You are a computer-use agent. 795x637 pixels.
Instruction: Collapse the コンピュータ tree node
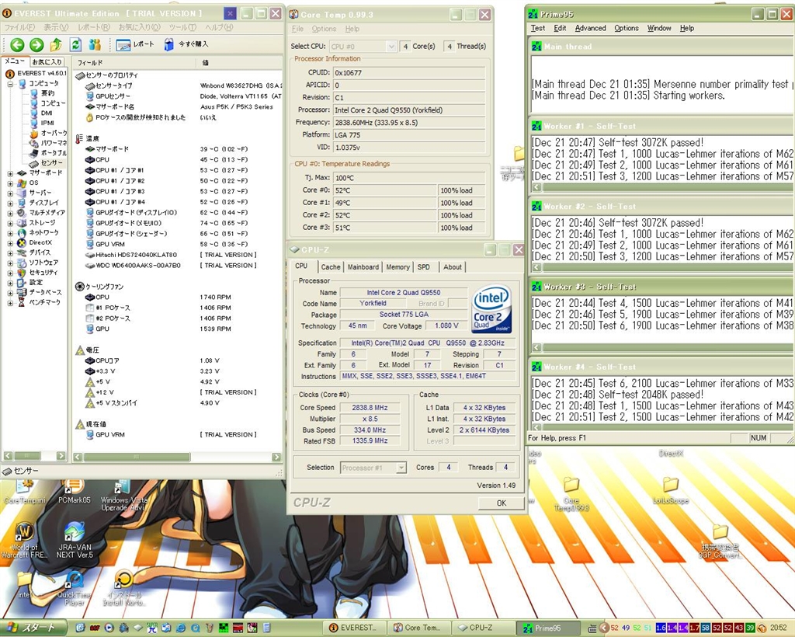tap(10, 83)
